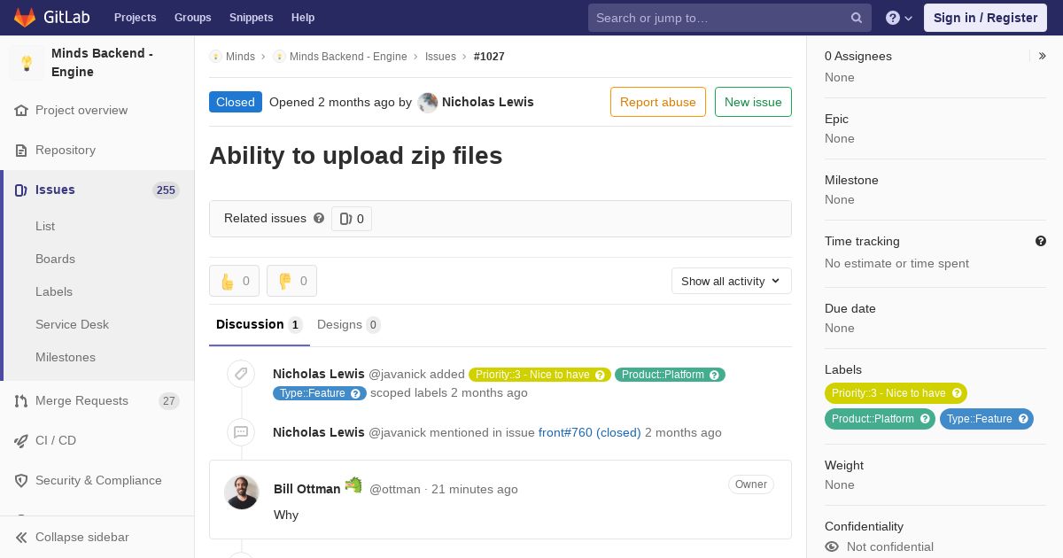Image resolution: width=1063 pixels, height=558 pixels.
Task: Click the Minds breadcrumb link
Action: click(240, 57)
